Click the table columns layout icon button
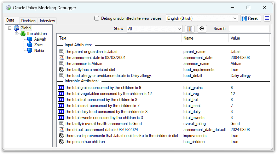 pos(190,29)
